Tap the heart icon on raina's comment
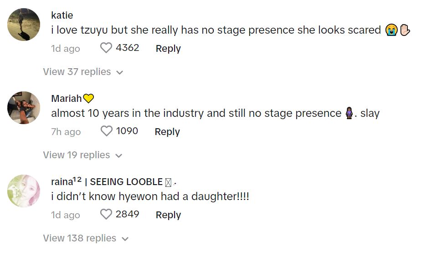This screenshot has width=422, height=256. coord(106,214)
